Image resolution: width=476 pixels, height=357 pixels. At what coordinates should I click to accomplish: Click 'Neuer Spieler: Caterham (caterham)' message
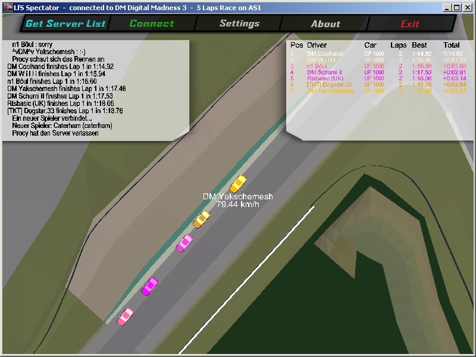[x=62, y=126]
